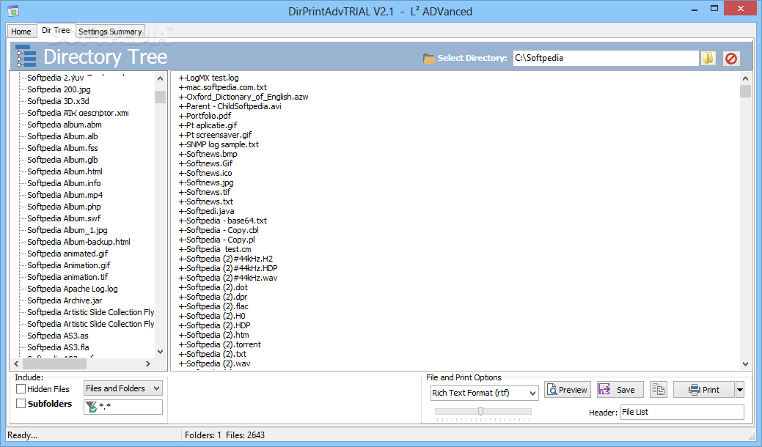Image resolution: width=762 pixels, height=447 pixels.
Task: Click Softpedia (2).torrent in the listing
Action: point(220,344)
